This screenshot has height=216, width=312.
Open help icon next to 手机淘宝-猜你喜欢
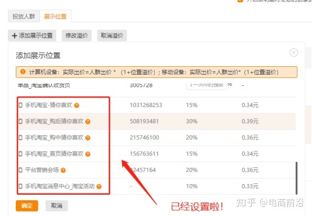77,105
